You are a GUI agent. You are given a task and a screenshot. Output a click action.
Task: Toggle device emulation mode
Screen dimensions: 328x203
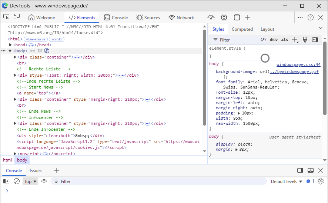click(17, 17)
